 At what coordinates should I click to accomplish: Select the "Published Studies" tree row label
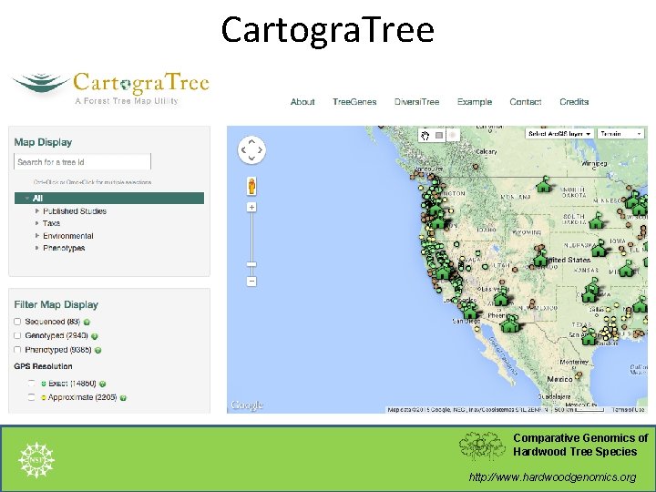point(75,211)
